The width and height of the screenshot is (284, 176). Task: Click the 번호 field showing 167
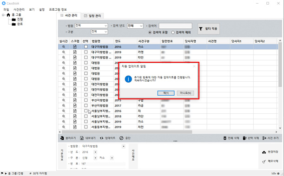tap(103, 164)
